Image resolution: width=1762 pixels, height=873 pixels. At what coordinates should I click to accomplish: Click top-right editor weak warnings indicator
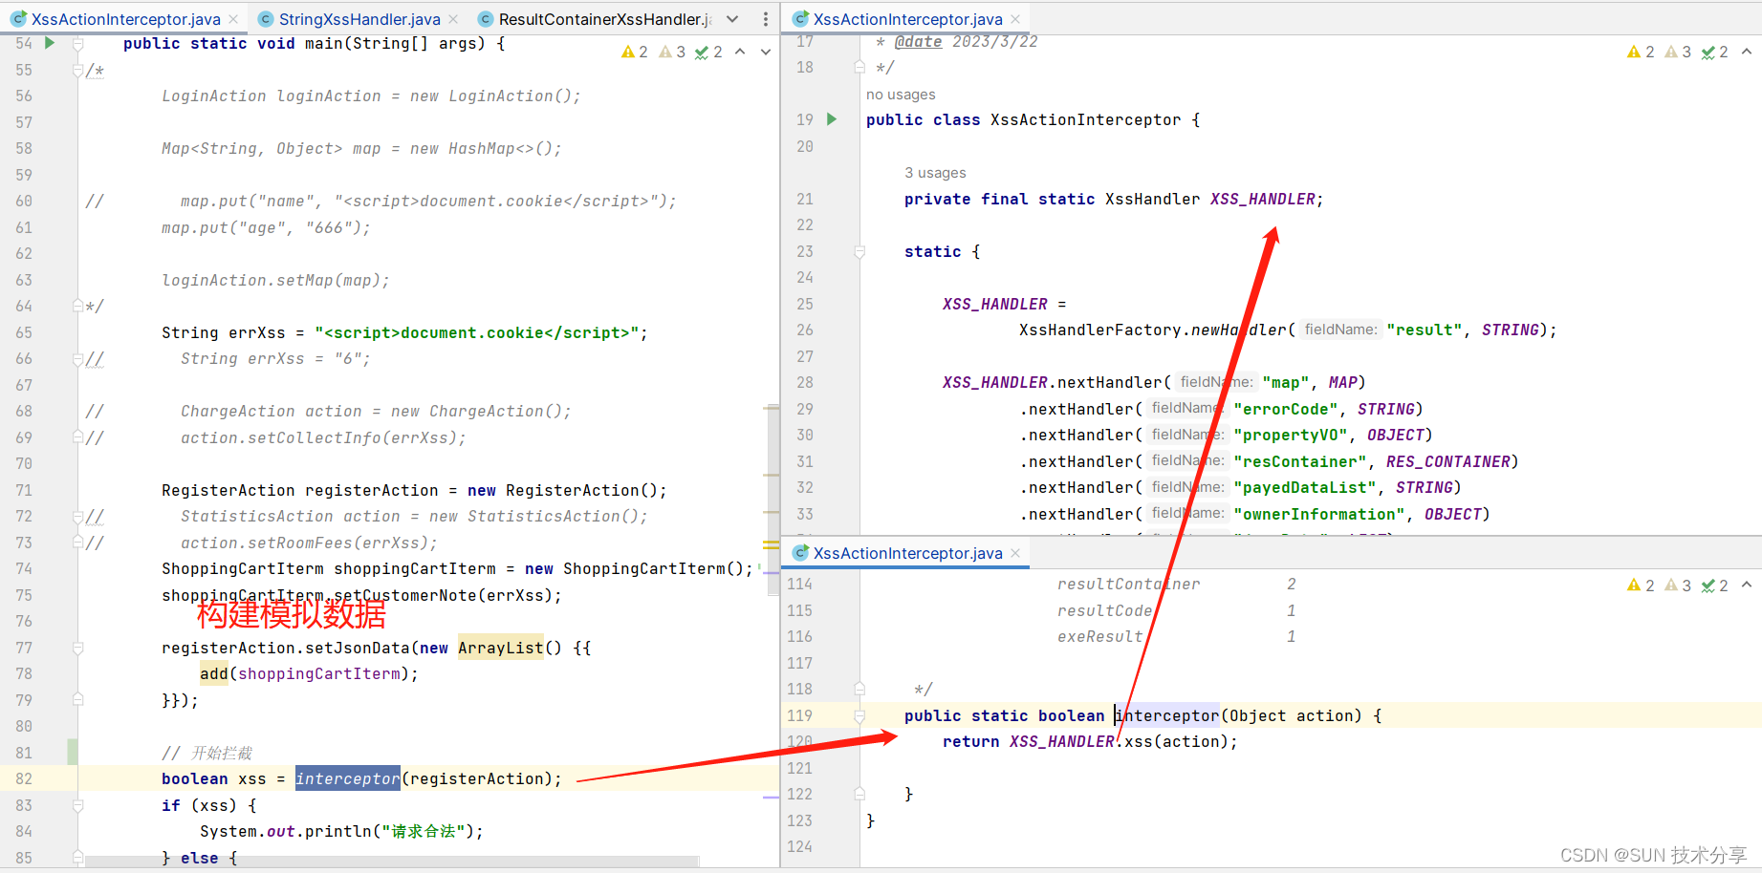[x=1678, y=52]
